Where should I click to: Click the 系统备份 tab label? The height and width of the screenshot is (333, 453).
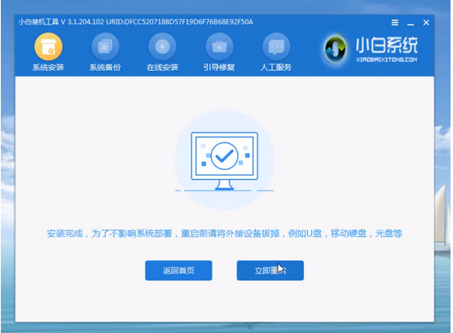pos(105,68)
